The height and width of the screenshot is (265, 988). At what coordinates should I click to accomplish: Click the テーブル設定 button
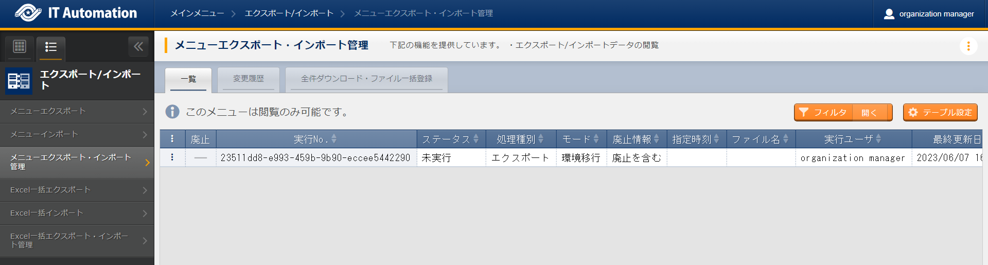(x=940, y=112)
